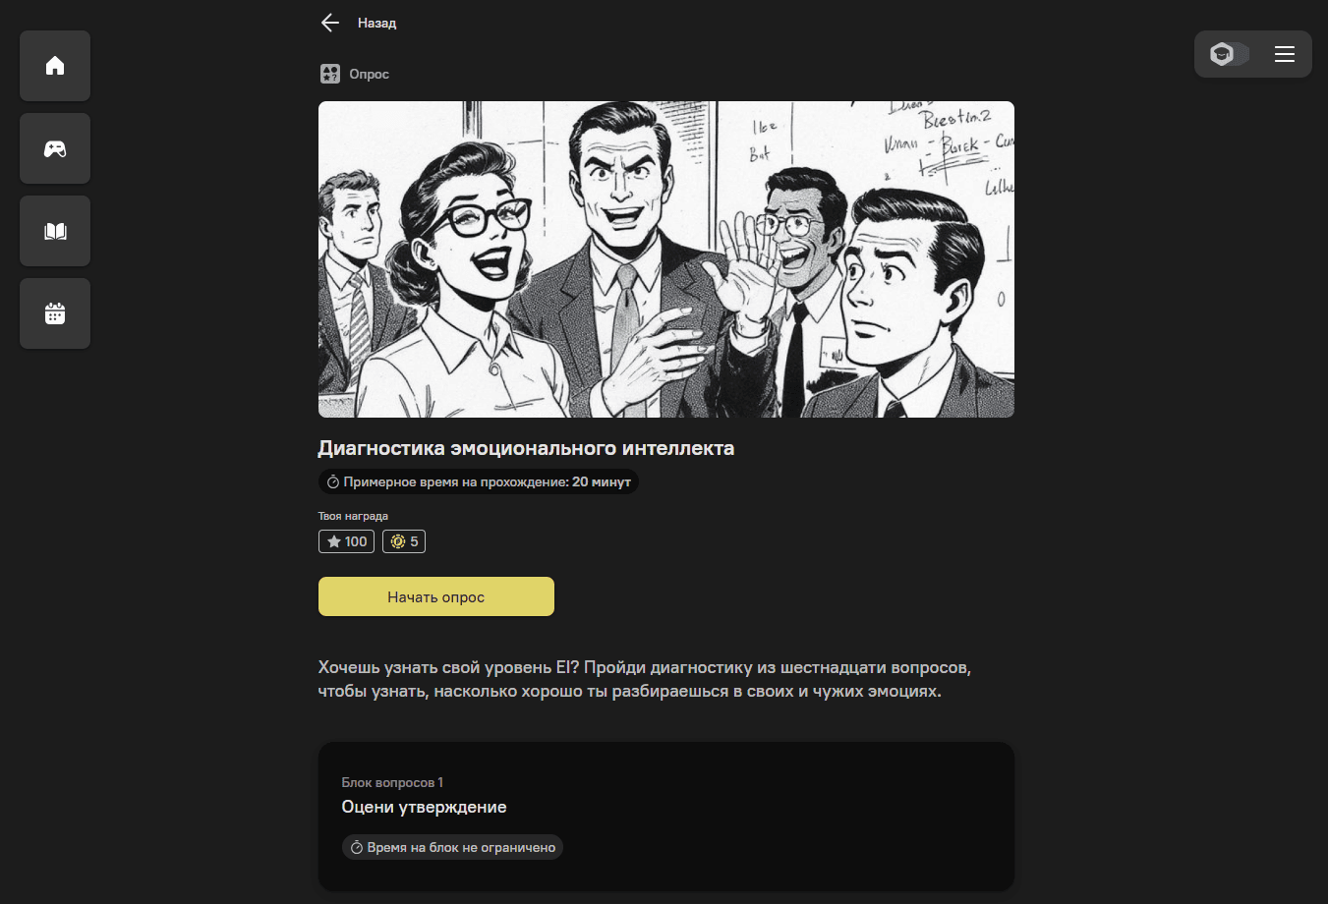Open the gamepad games section
Screen dimensions: 1328x904
click(x=55, y=148)
